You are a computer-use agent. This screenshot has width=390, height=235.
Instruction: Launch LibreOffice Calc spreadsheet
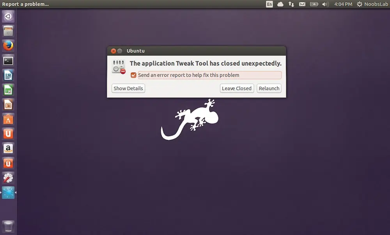click(8, 90)
